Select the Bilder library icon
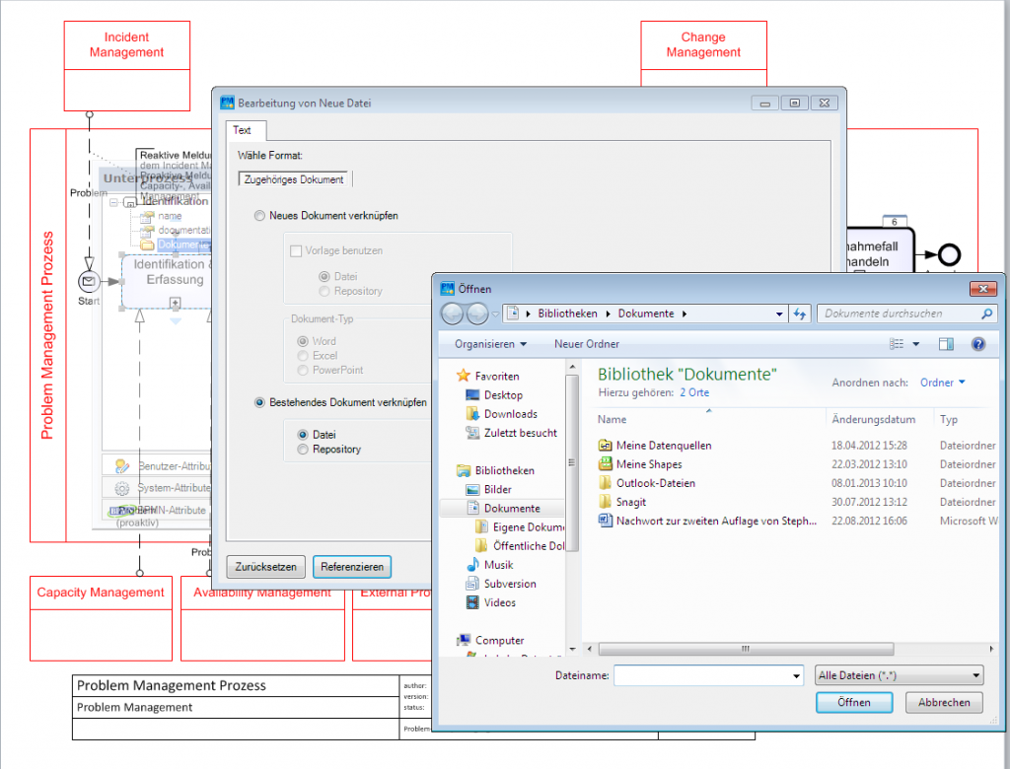This screenshot has width=1010, height=769. (472, 489)
